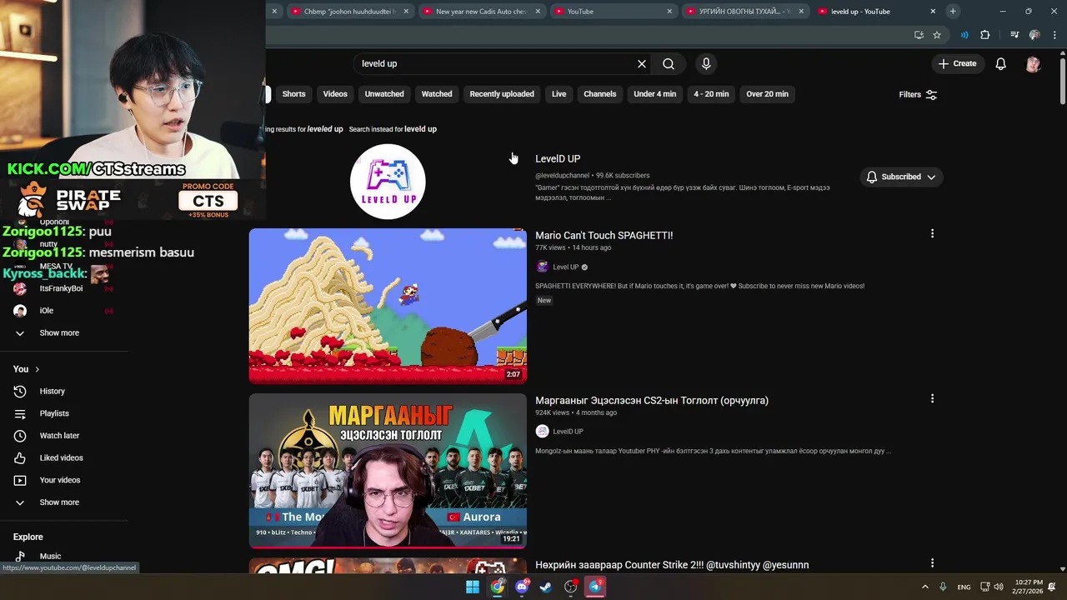Select the Channels filter chip
Image resolution: width=1067 pixels, height=600 pixels.
(599, 94)
